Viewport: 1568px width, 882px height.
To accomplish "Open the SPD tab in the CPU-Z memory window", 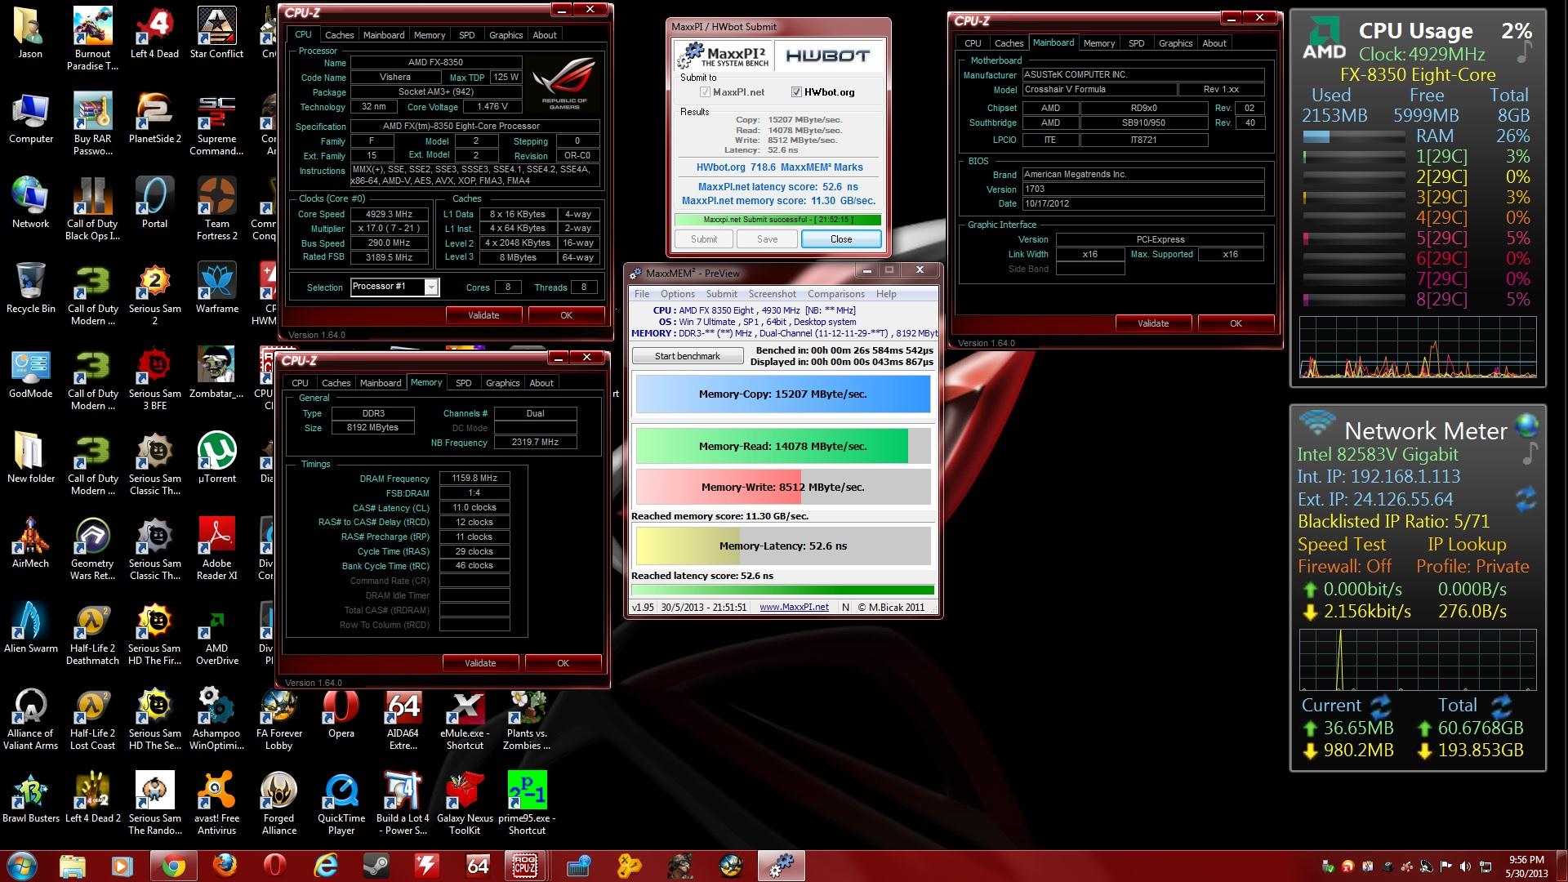I will tap(463, 383).
